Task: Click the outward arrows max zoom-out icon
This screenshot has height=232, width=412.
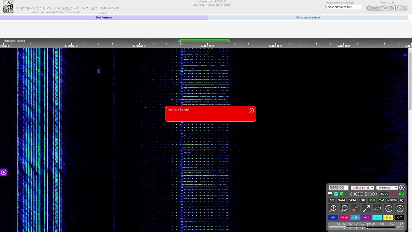Action: click(366, 209)
